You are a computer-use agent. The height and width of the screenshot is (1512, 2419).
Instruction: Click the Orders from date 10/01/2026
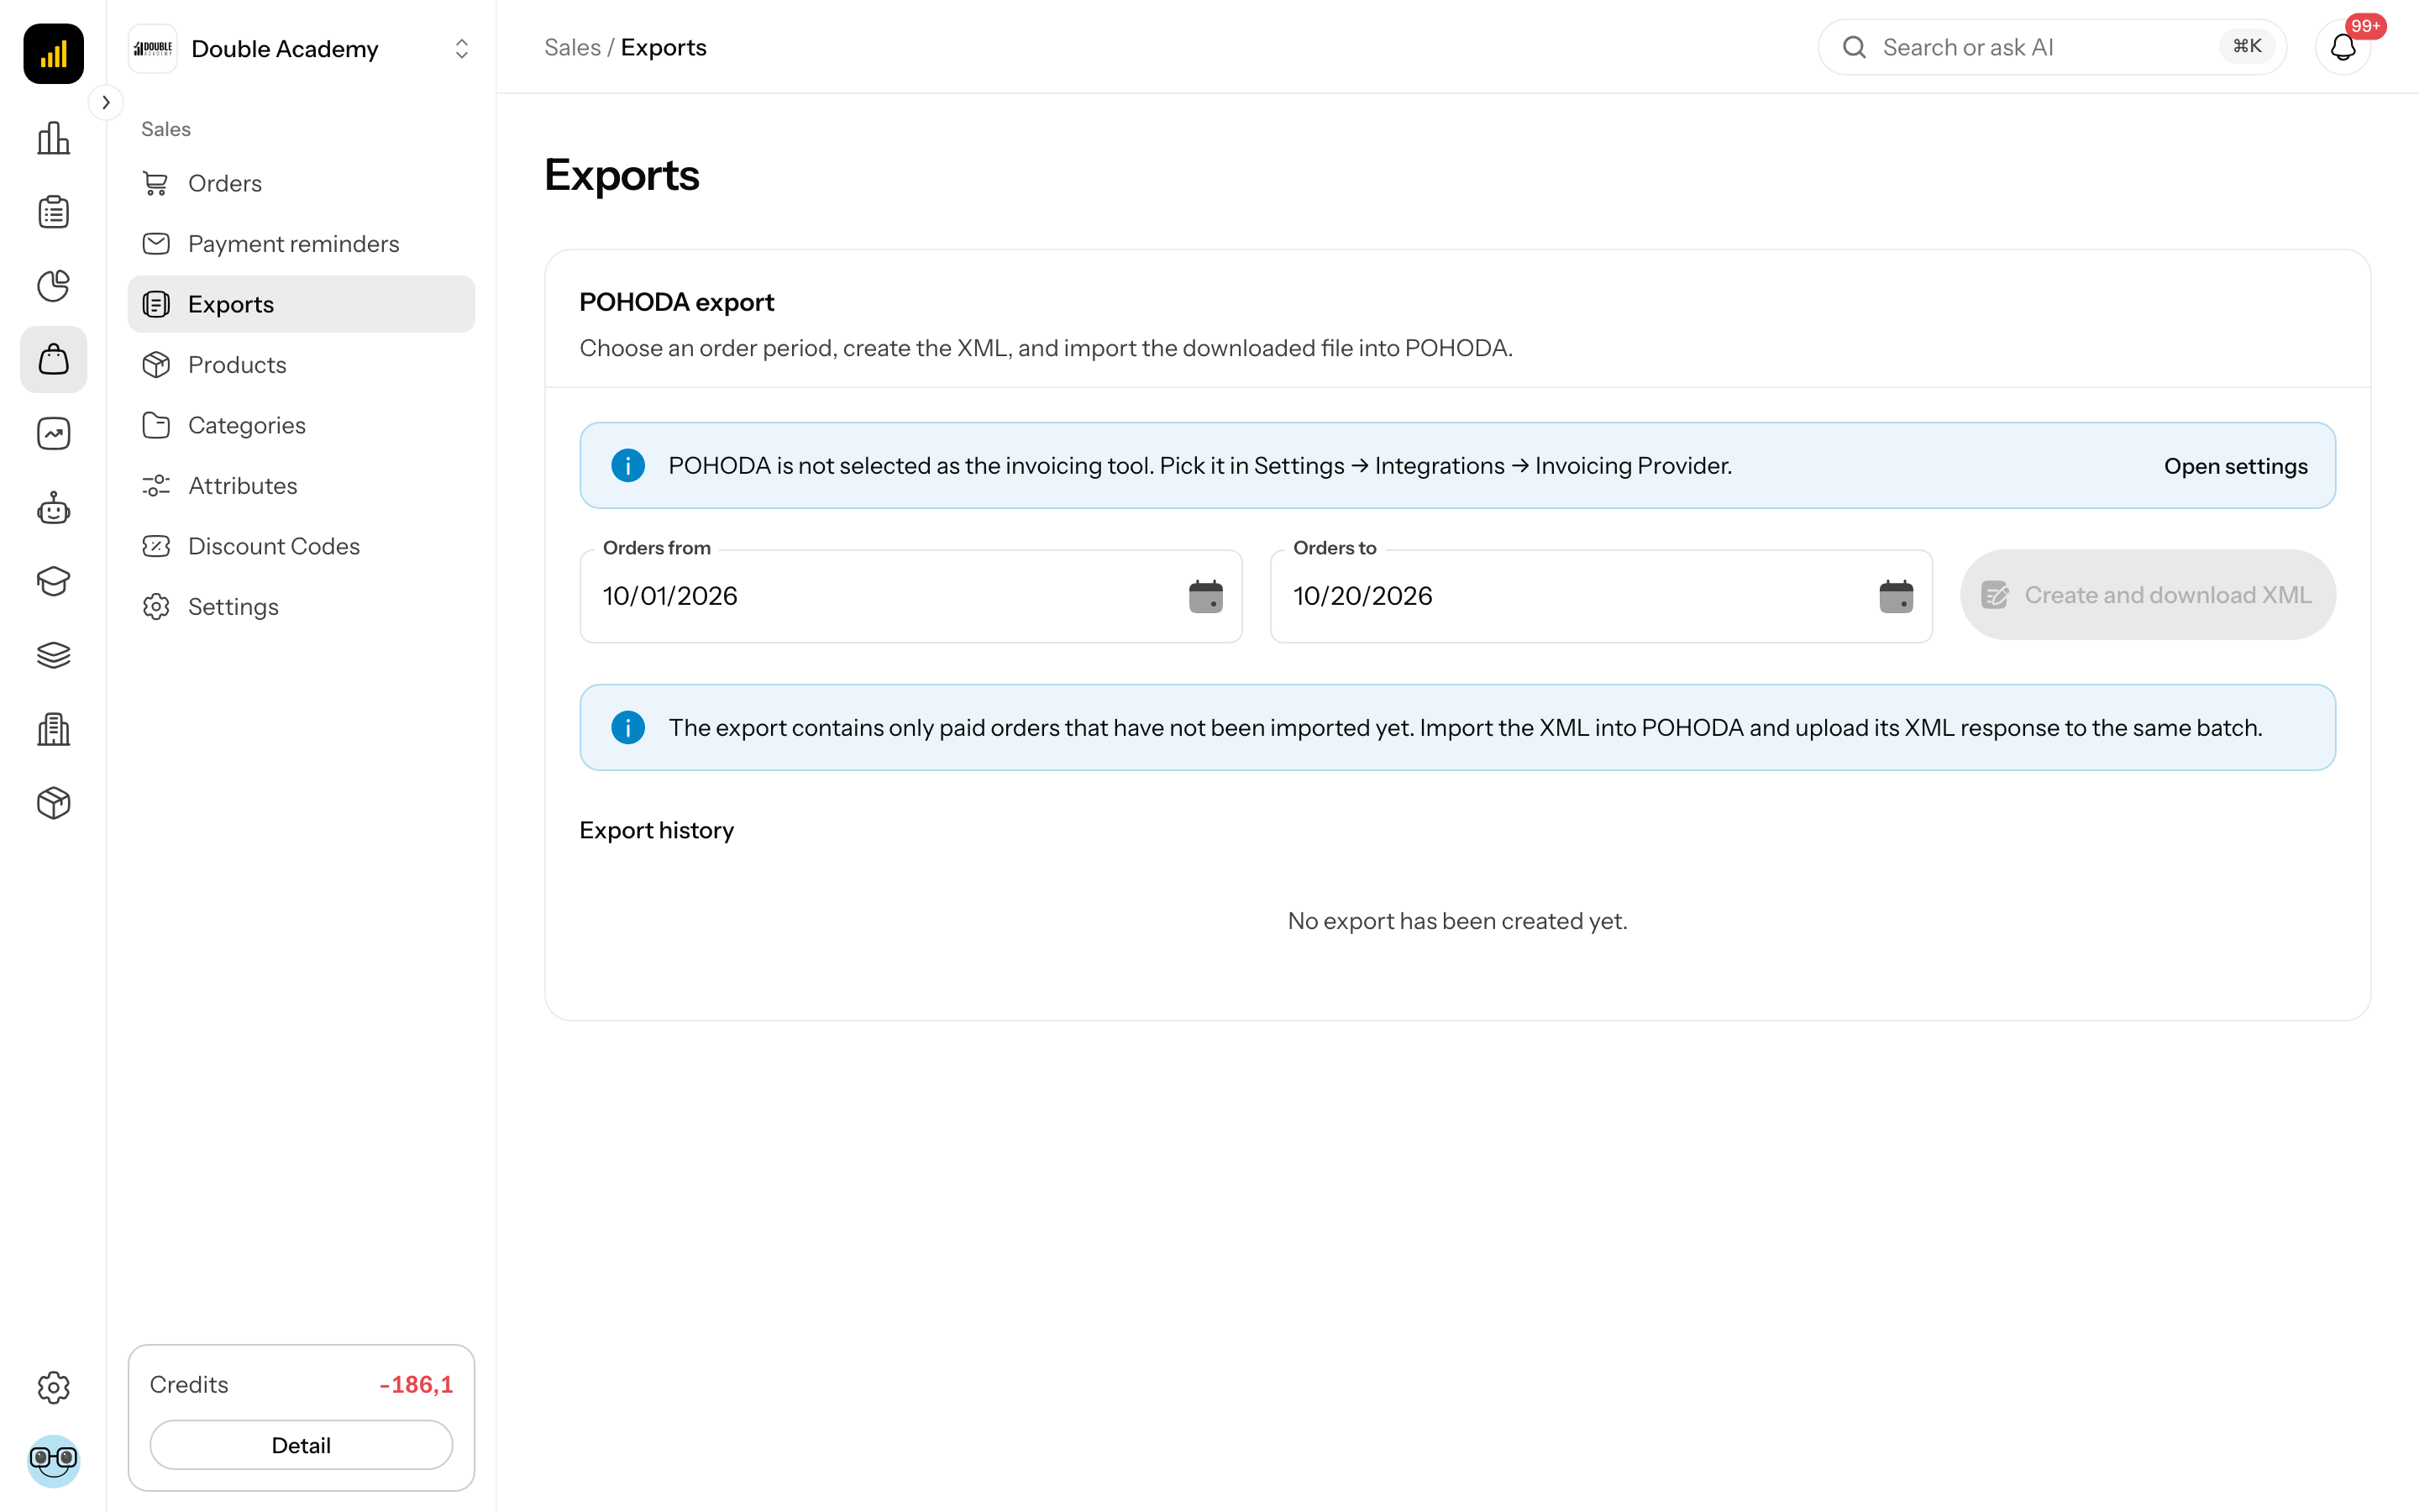(x=669, y=596)
